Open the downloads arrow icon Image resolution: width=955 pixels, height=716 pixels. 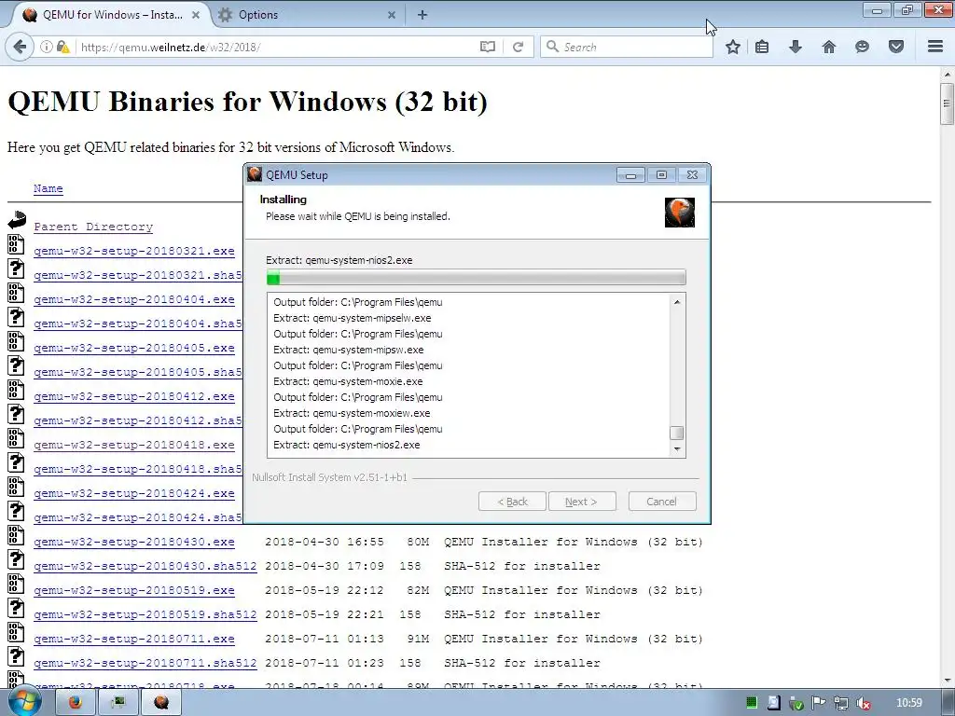795,47
